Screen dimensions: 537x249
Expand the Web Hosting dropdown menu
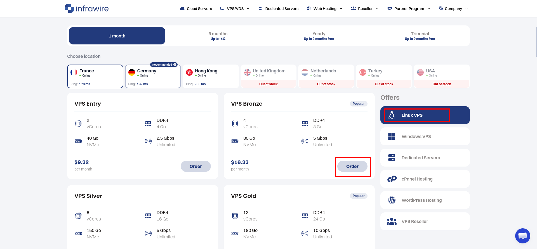coord(324,9)
